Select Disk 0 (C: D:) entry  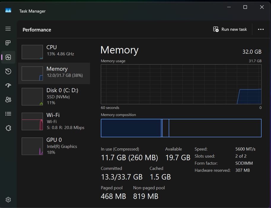coord(54,97)
